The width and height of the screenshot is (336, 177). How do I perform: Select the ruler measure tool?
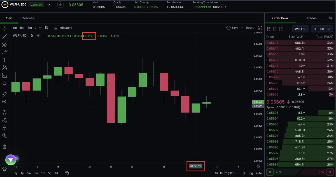[4, 94]
